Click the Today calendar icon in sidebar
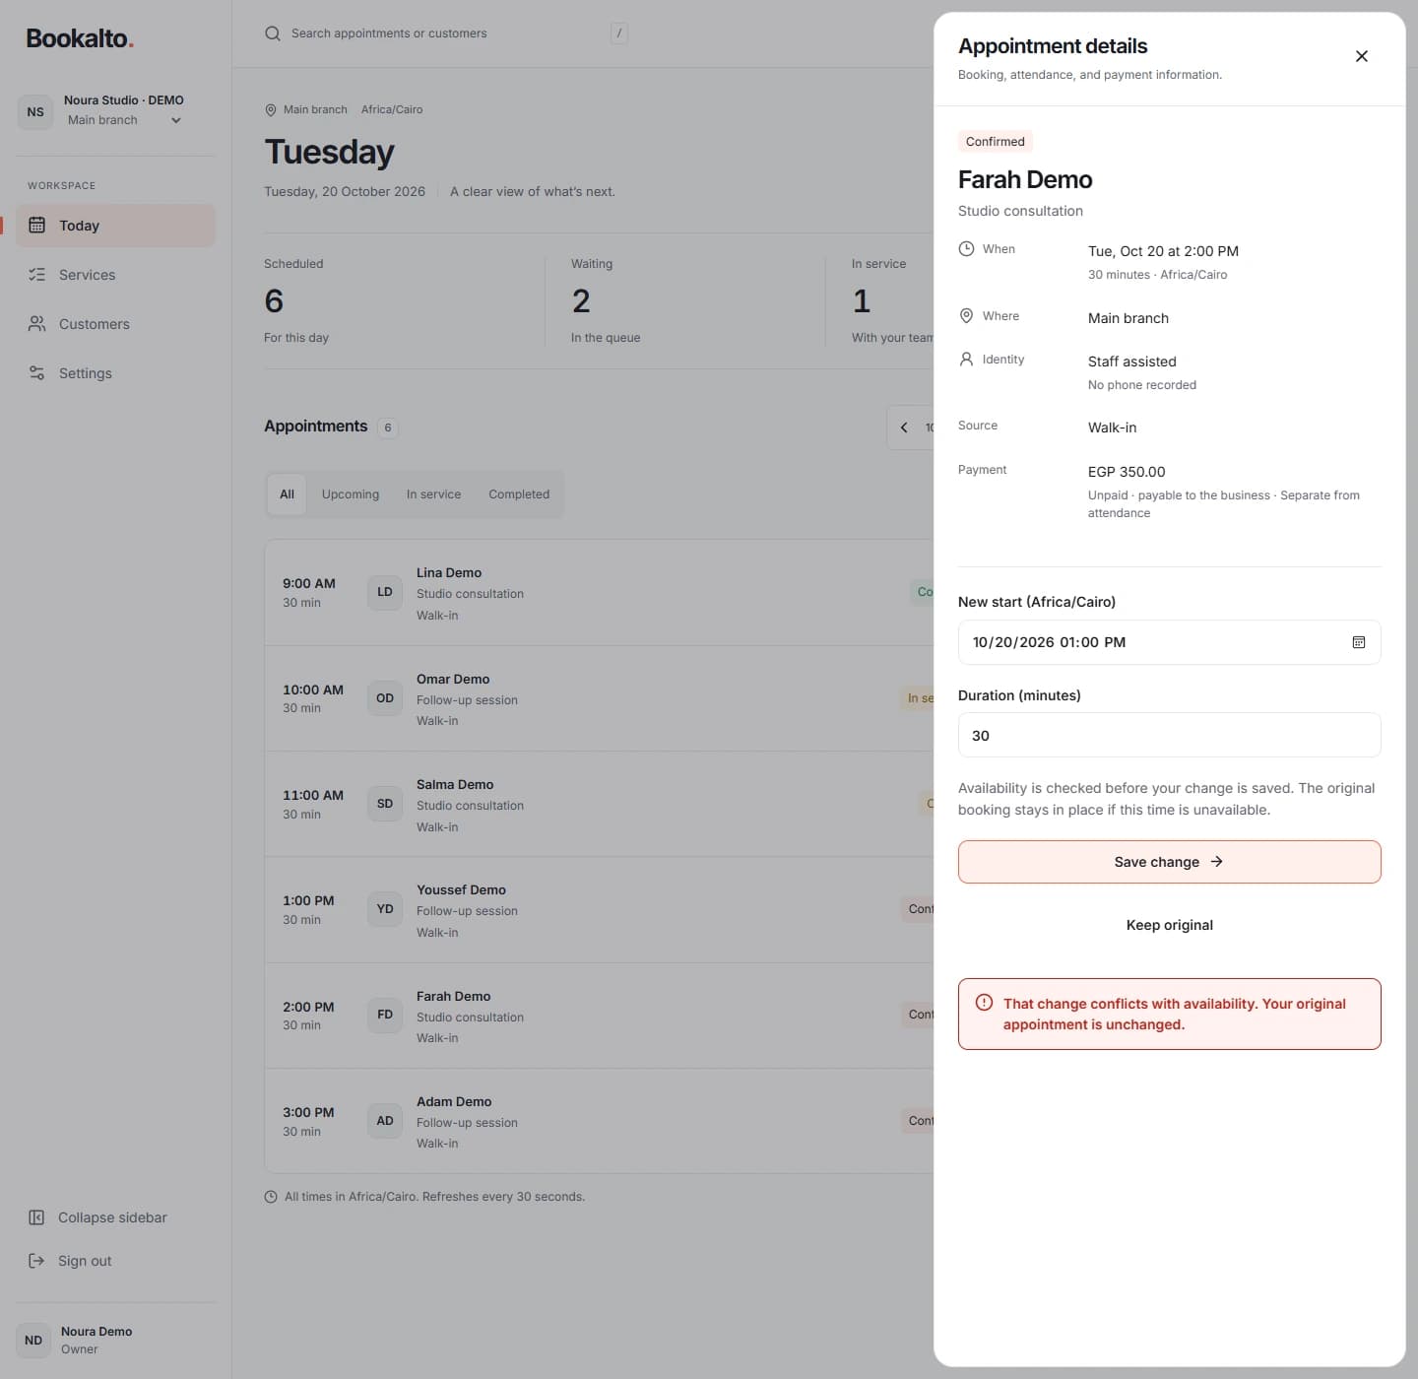 point(36,225)
